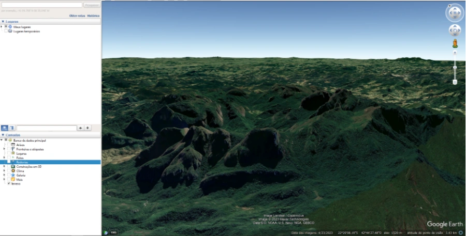Expand the Galeria layer node
Image resolution: width=466 pixels, height=236 pixels.
[x=5, y=175]
